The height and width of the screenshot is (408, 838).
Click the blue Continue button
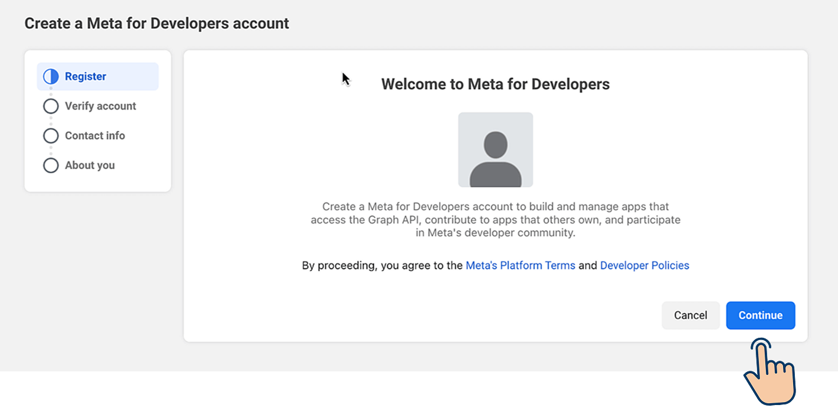click(761, 315)
